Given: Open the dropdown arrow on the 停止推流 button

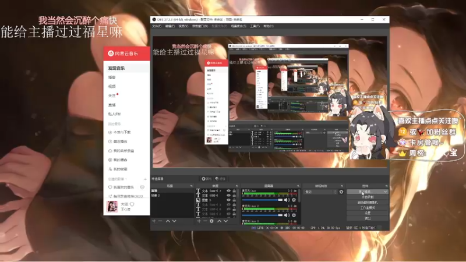Looking at the screenshot, I should click(386, 192).
